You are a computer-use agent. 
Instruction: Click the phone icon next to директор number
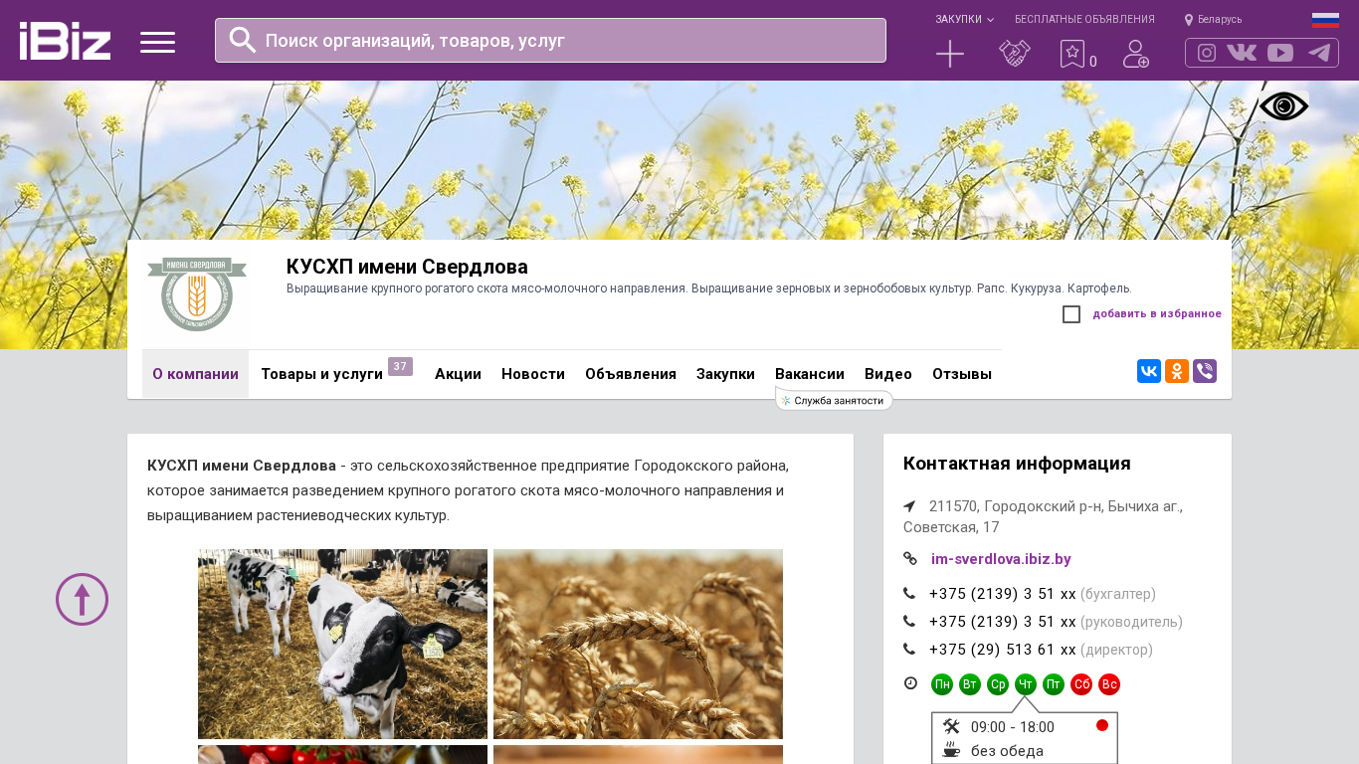tap(909, 650)
